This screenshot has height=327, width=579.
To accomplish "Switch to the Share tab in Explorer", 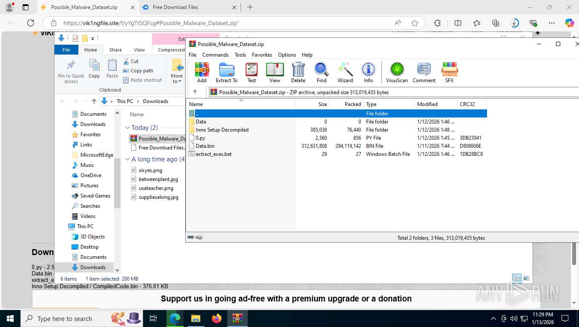I will [x=115, y=50].
